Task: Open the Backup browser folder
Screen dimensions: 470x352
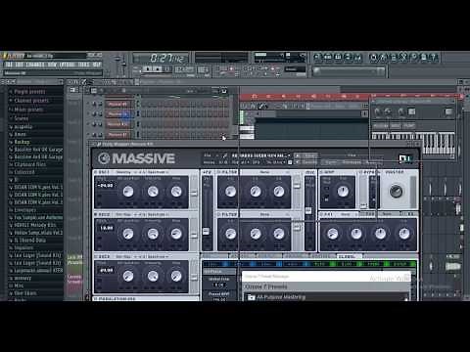Action: pyautogui.click(x=22, y=142)
